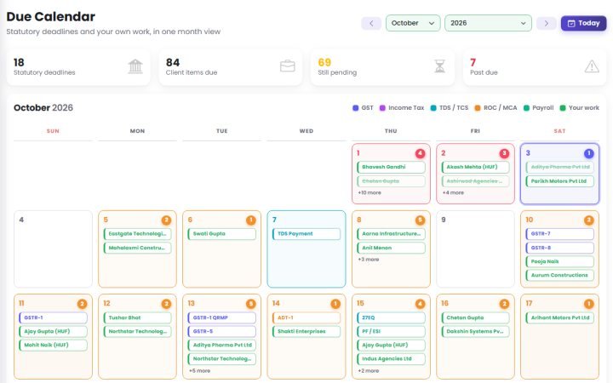Select the empty October 9 day cell

tap(475, 249)
